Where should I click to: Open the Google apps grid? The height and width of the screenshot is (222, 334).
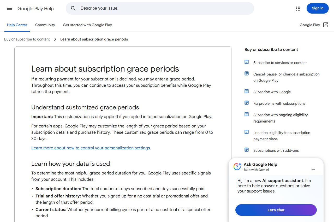[x=298, y=9]
